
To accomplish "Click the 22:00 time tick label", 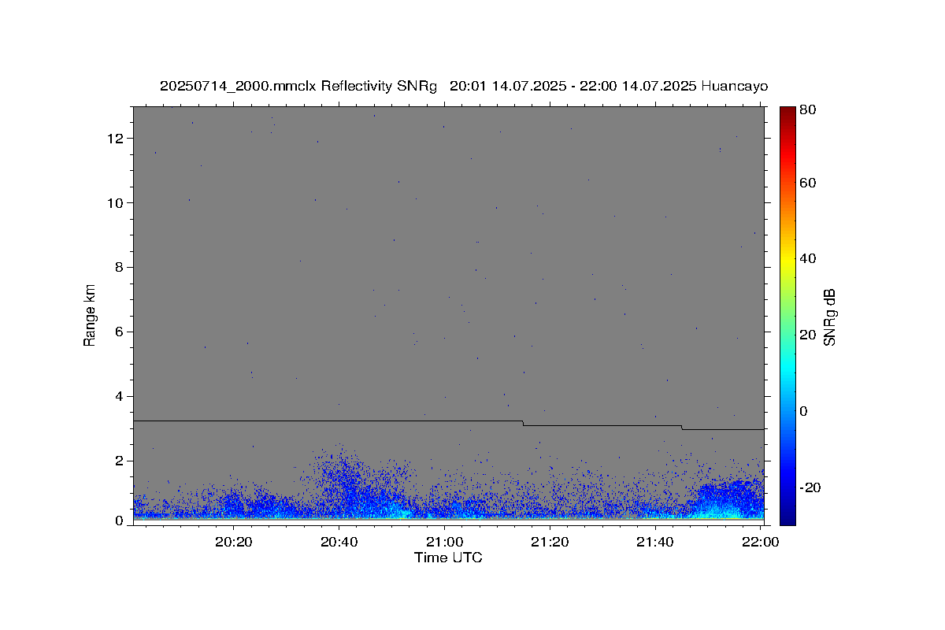I will [x=761, y=542].
